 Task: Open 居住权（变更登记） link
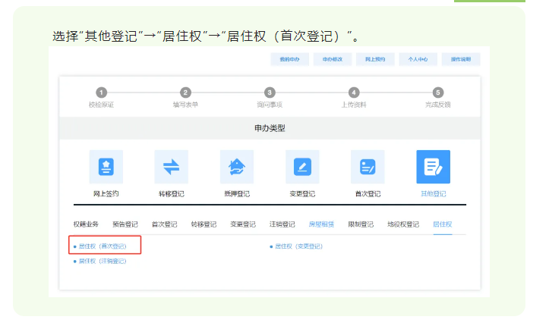[x=298, y=246]
